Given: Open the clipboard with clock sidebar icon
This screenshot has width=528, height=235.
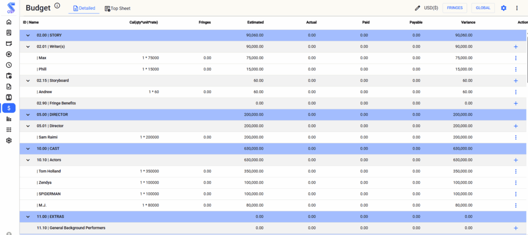Looking at the screenshot, I should pyautogui.click(x=9, y=76).
